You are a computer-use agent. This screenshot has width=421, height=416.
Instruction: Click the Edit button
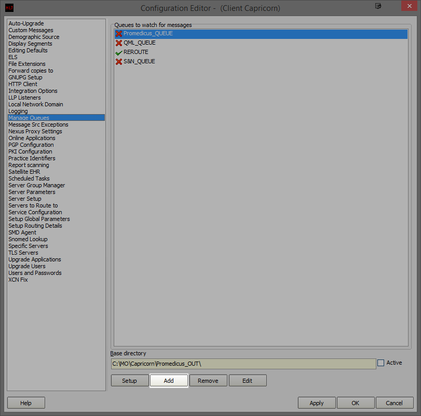pos(248,381)
